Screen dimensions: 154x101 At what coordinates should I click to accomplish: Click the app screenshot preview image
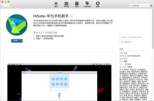(x=59, y=82)
